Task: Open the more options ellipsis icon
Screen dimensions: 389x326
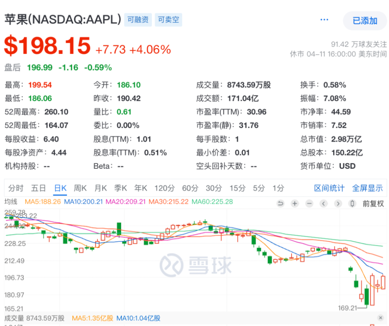Action: [x=324, y=19]
